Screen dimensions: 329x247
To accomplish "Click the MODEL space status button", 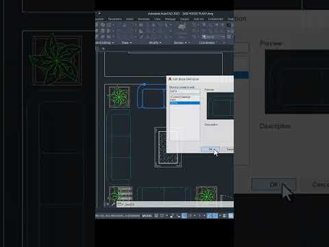I will (147, 215).
